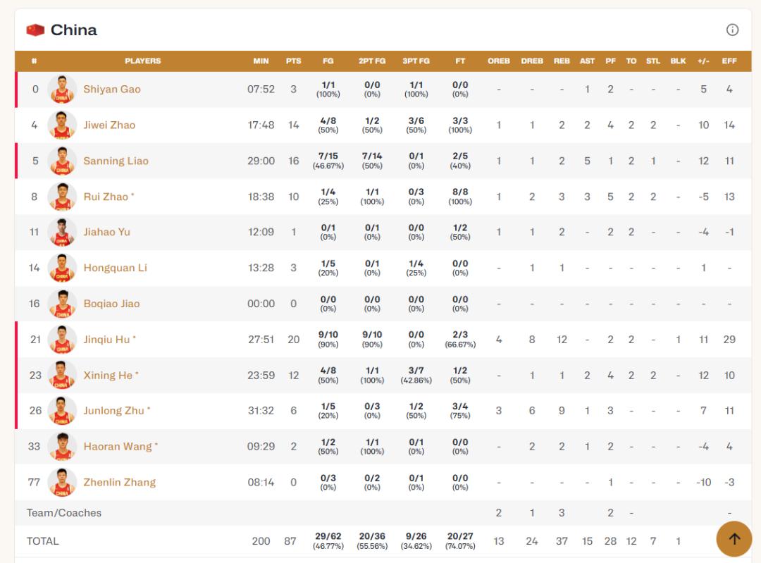Click total FG 29/62 cell
Screen dimensions: 761x563
click(x=328, y=541)
